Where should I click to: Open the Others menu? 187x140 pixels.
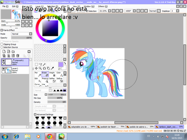point(103,6)
